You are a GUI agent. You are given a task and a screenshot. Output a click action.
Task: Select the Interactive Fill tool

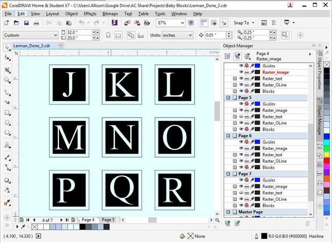(x=7, y=203)
